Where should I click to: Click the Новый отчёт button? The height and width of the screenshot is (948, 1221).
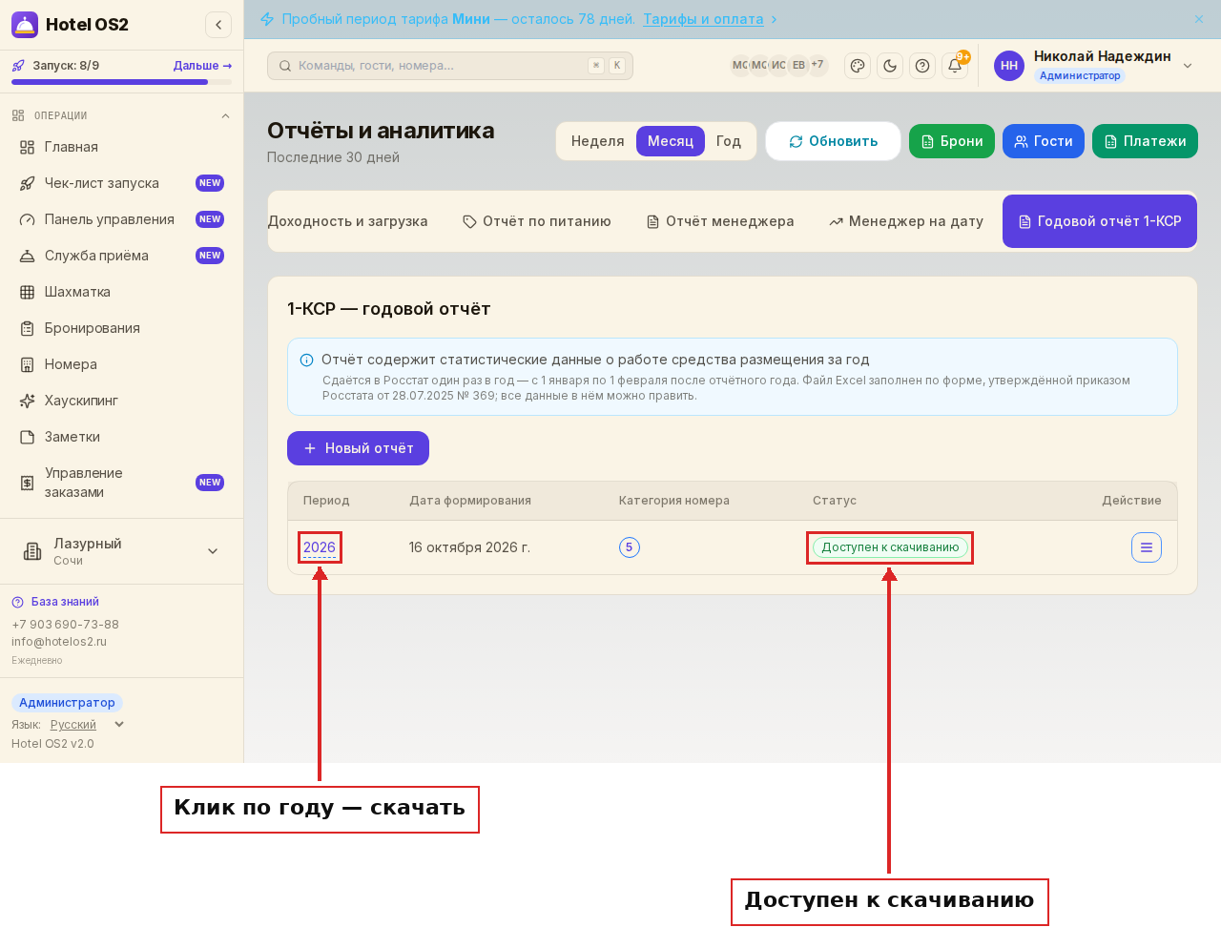point(358,448)
